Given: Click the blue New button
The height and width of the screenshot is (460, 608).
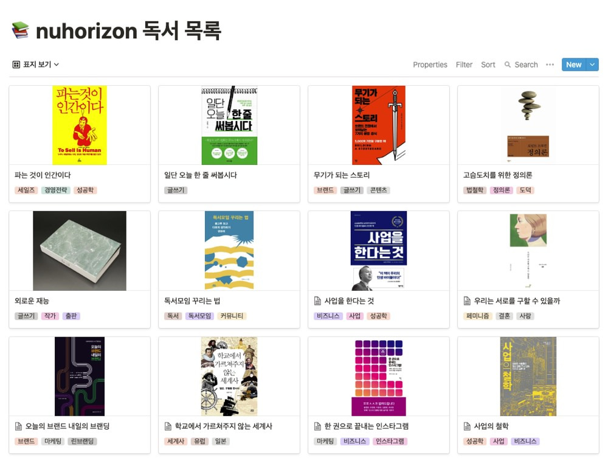Looking at the screenshot, I should click(574, 64).
